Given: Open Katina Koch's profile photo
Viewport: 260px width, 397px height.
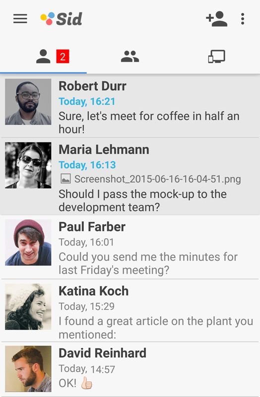Looking at the screenshot, I should point(28,307).
